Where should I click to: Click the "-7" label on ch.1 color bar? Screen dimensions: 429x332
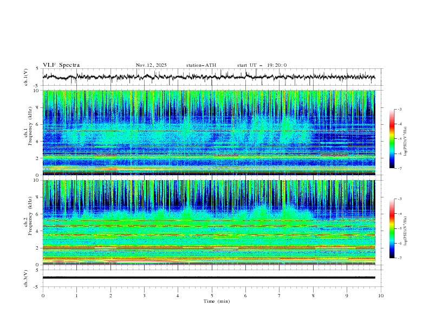399,168
